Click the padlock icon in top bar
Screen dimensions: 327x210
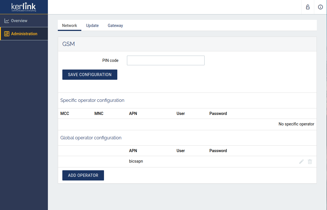[x=308, y=7]
